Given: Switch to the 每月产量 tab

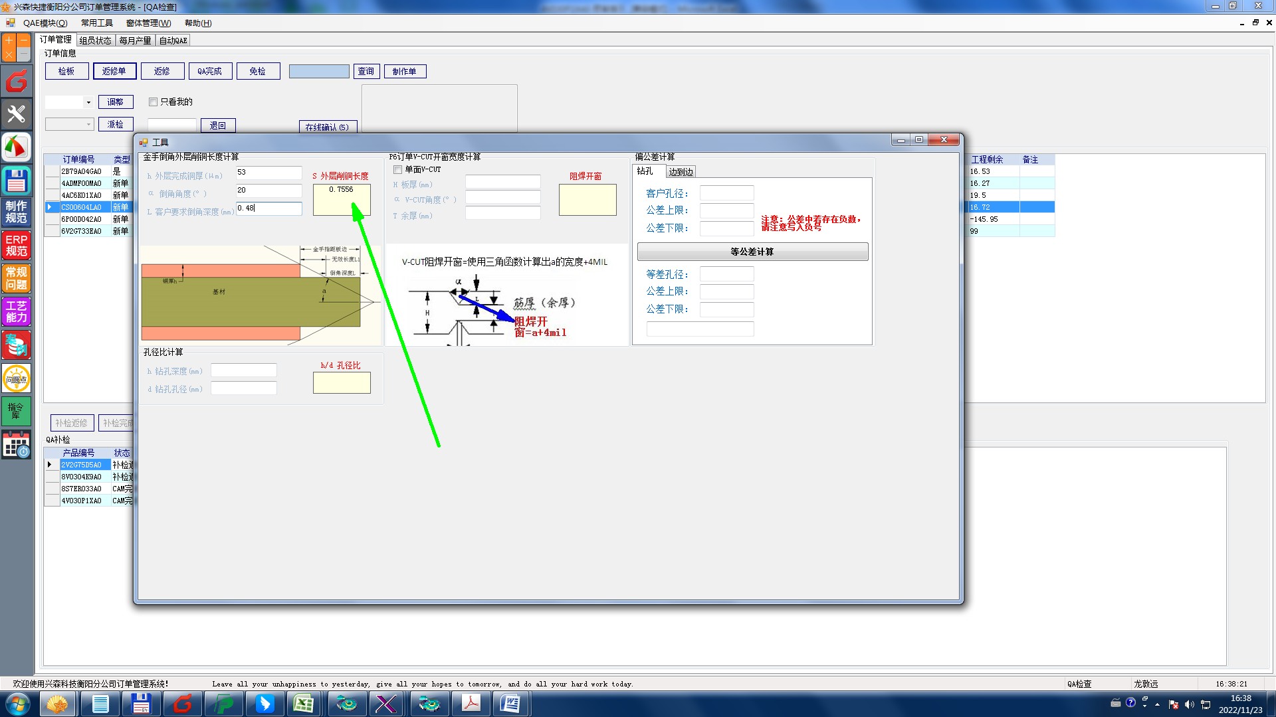Looking at the screenshot, I should tap(135, 40).
